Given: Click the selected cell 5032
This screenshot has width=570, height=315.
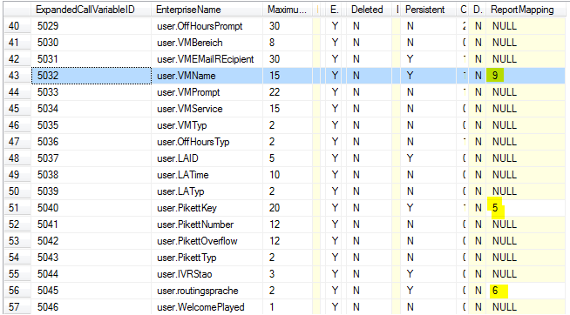Looking at the screenshot, I should point(91,76).
